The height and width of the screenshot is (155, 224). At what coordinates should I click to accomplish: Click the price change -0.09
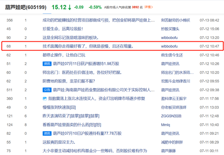click(x=79, y=7)
